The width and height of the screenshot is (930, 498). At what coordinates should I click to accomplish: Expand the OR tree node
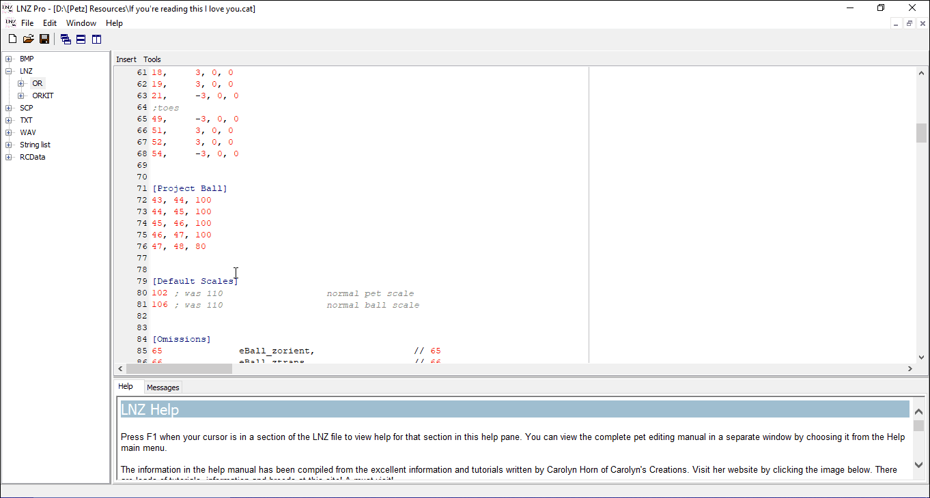(x=21, y=83)
